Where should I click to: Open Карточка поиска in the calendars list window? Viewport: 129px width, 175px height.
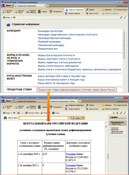click(19, 11)
